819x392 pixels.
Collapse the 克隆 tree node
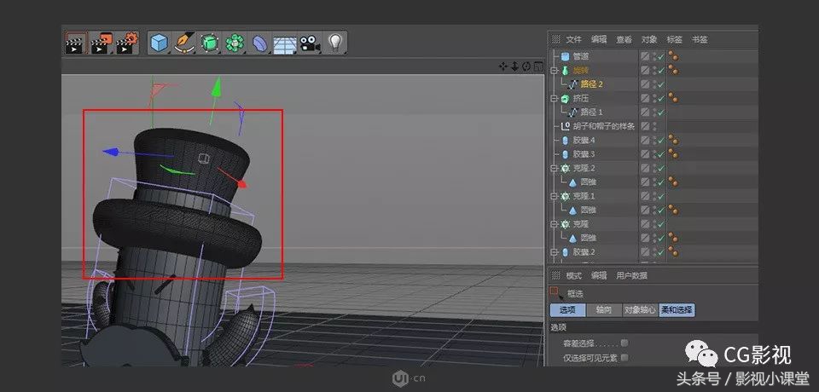pos(555,224)
